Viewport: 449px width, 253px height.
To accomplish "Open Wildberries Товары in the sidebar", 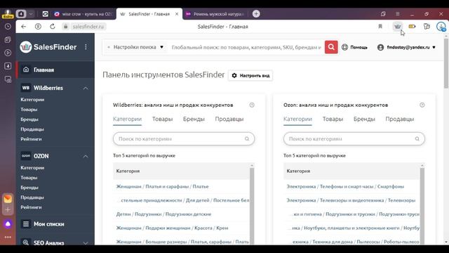I will (x=29, y=110).
